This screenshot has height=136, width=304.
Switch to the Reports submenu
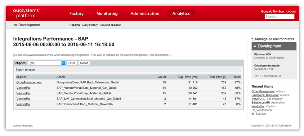click(75, 25)
